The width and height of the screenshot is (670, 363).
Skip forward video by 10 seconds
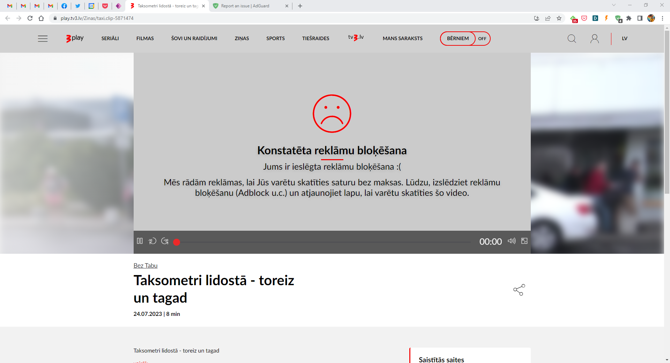(x=165, y=241)
